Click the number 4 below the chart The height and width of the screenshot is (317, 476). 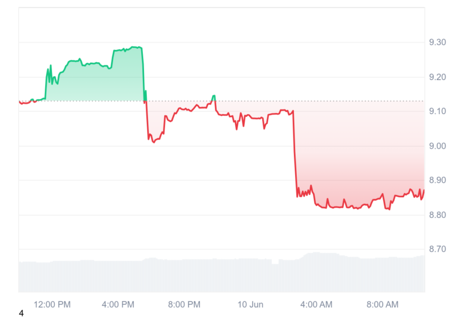21,313
